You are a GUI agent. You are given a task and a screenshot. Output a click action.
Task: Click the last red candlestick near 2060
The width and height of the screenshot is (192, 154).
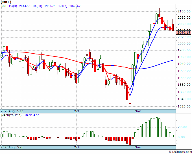pos(173,27)
